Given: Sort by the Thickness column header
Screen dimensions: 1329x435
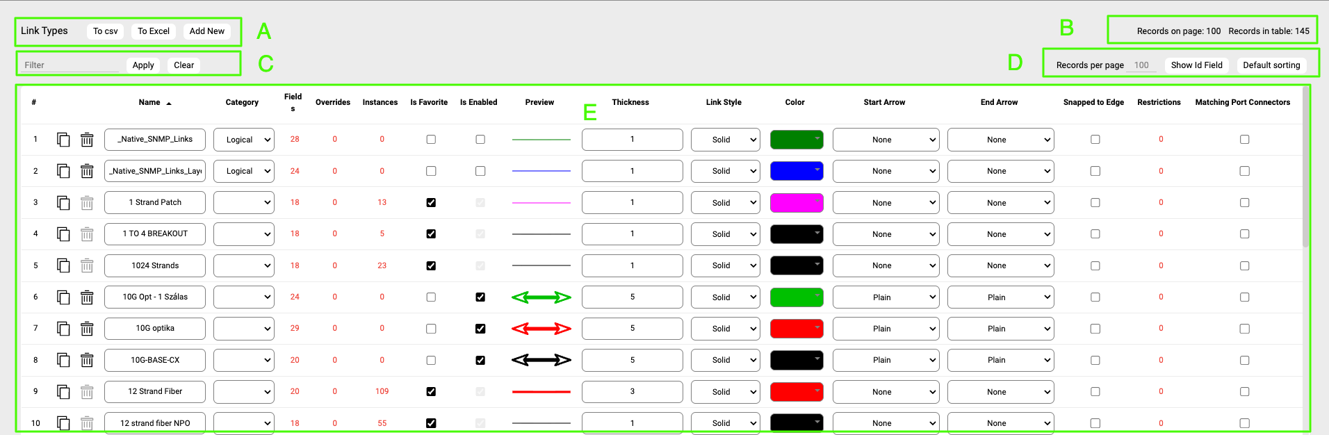Looking at the screenshot, I should point(630,102).
